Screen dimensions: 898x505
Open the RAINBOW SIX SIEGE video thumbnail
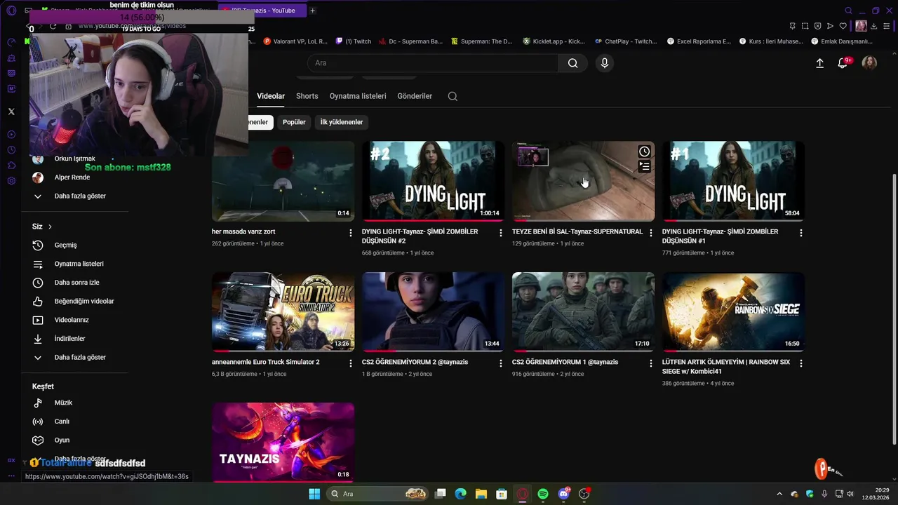(x=734, y=311)
